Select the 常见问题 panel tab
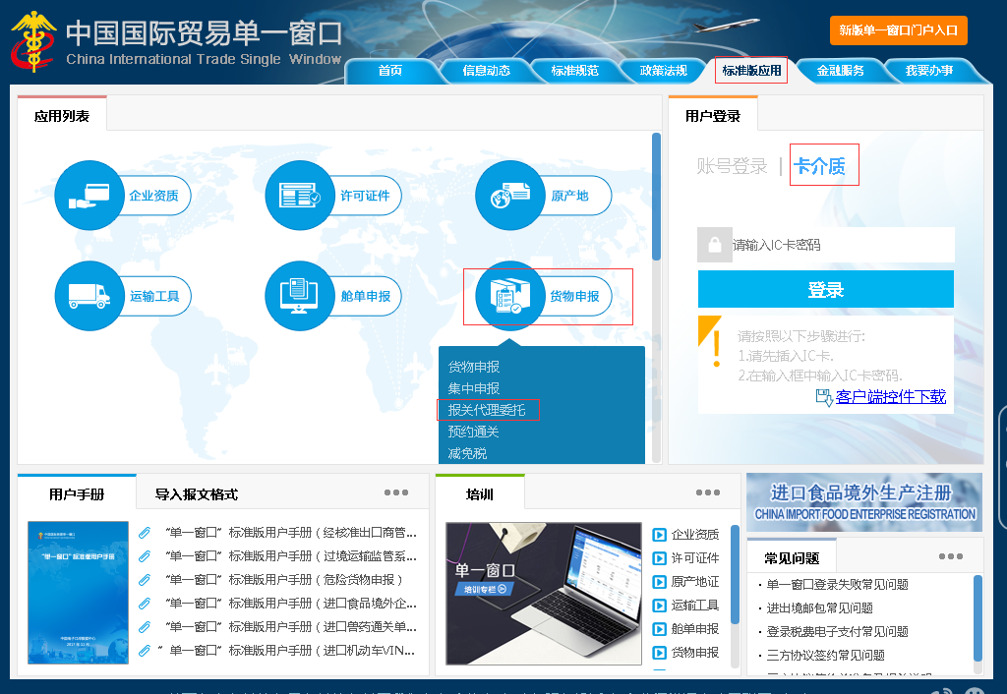 coord(792,558)
